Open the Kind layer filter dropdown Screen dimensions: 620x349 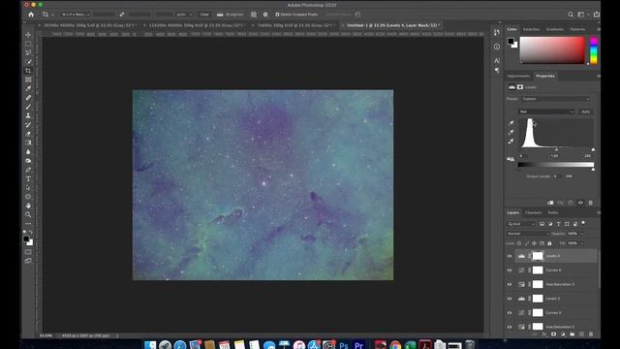click(521, 224)
